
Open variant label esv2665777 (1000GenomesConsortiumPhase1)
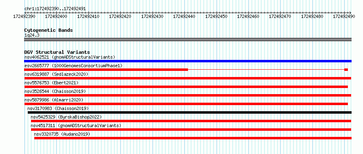[73, 66]
